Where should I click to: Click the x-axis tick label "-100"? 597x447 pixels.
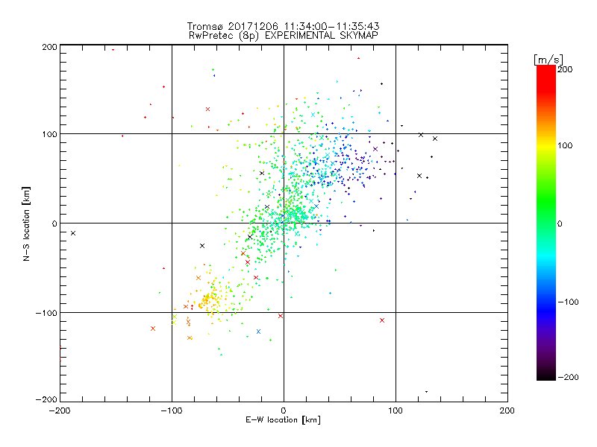[172, 410]
